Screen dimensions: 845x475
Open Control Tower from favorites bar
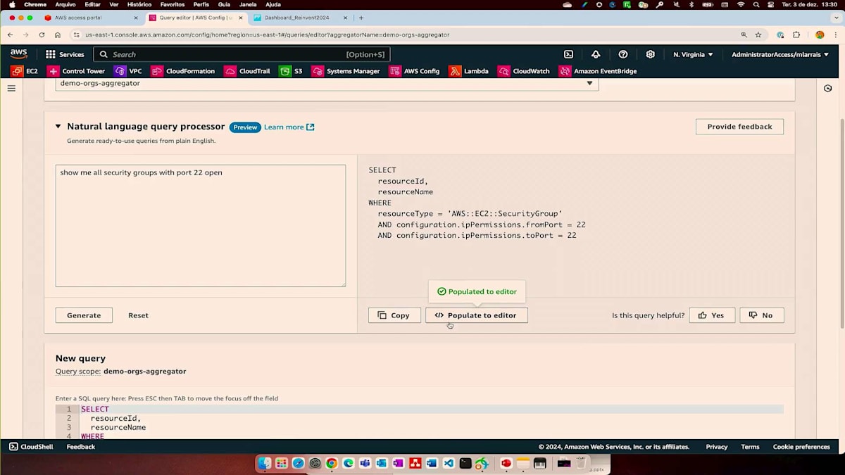click(76, 71)
